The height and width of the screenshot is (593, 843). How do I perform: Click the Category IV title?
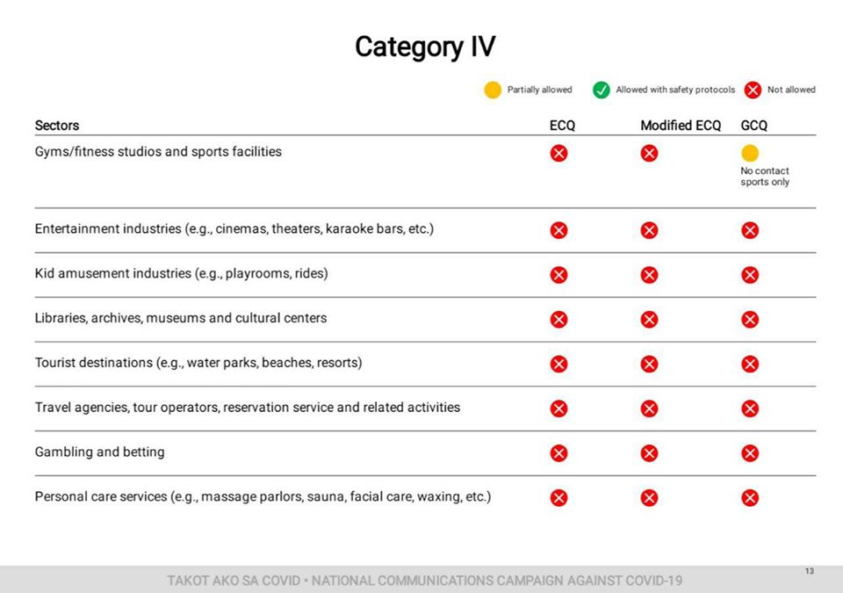click(x=425, y=47)
